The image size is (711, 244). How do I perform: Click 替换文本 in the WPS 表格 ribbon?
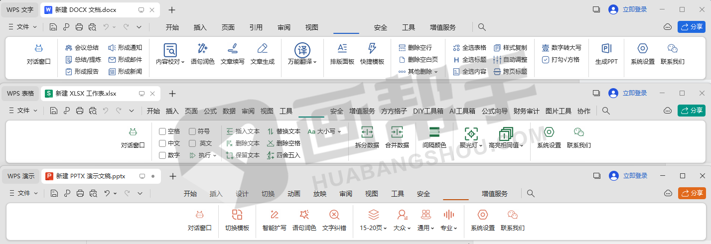tap(284, 131)
